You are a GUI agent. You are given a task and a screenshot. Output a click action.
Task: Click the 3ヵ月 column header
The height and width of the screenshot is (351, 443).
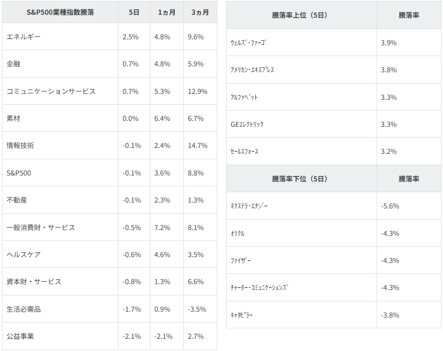pyautogui.click(x=200, y=12)
